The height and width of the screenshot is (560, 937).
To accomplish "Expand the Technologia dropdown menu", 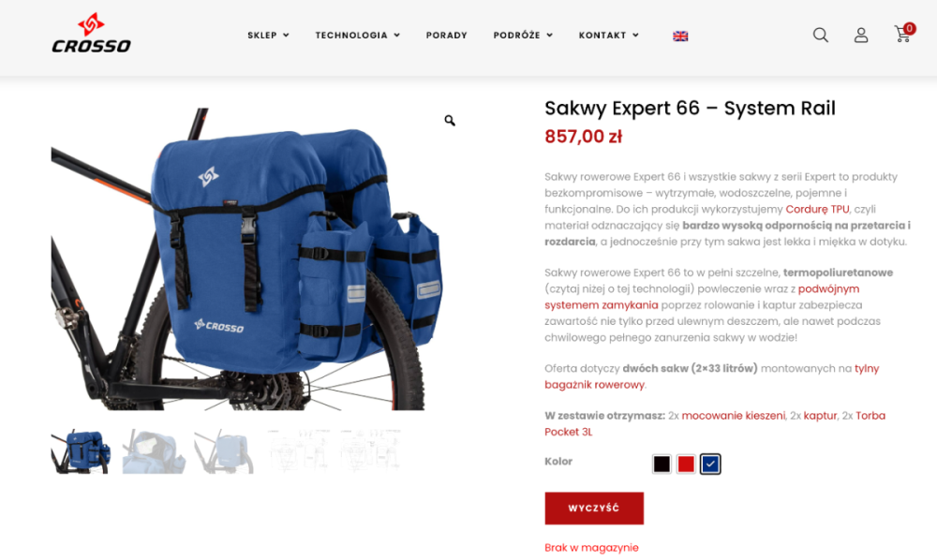I will (x=357, y=36).
